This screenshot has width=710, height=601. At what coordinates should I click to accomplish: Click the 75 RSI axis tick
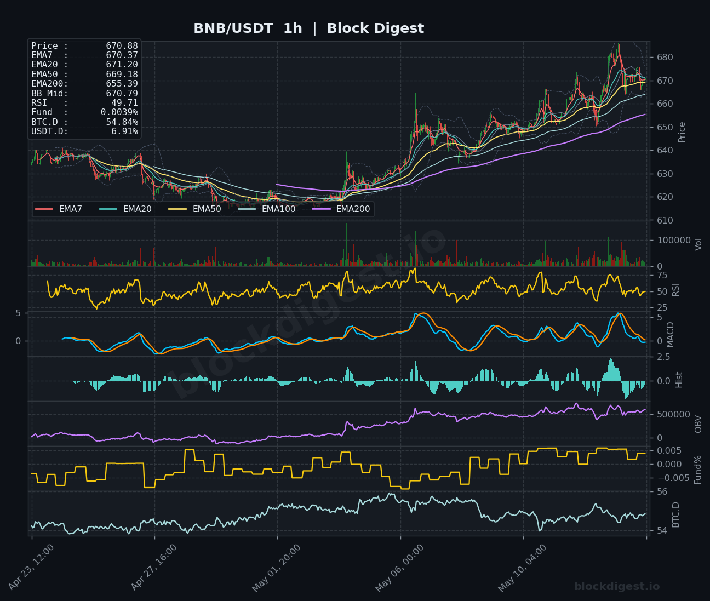pyautogui.click(x=662, y=276)
